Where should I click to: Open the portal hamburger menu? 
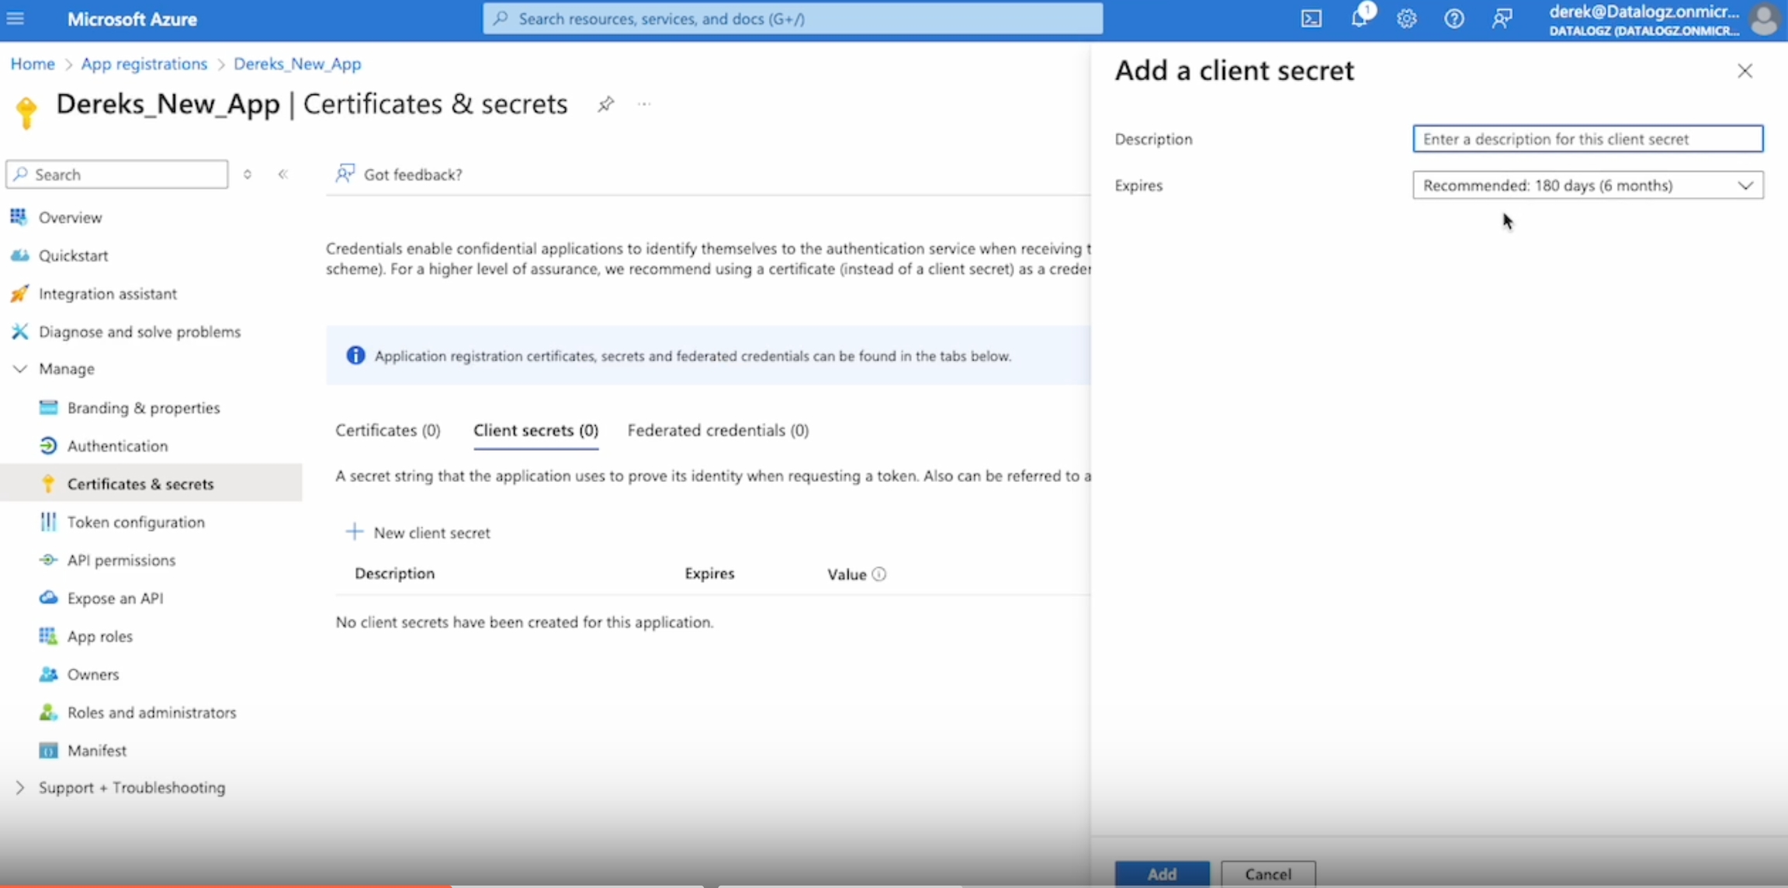pos(16,19)
